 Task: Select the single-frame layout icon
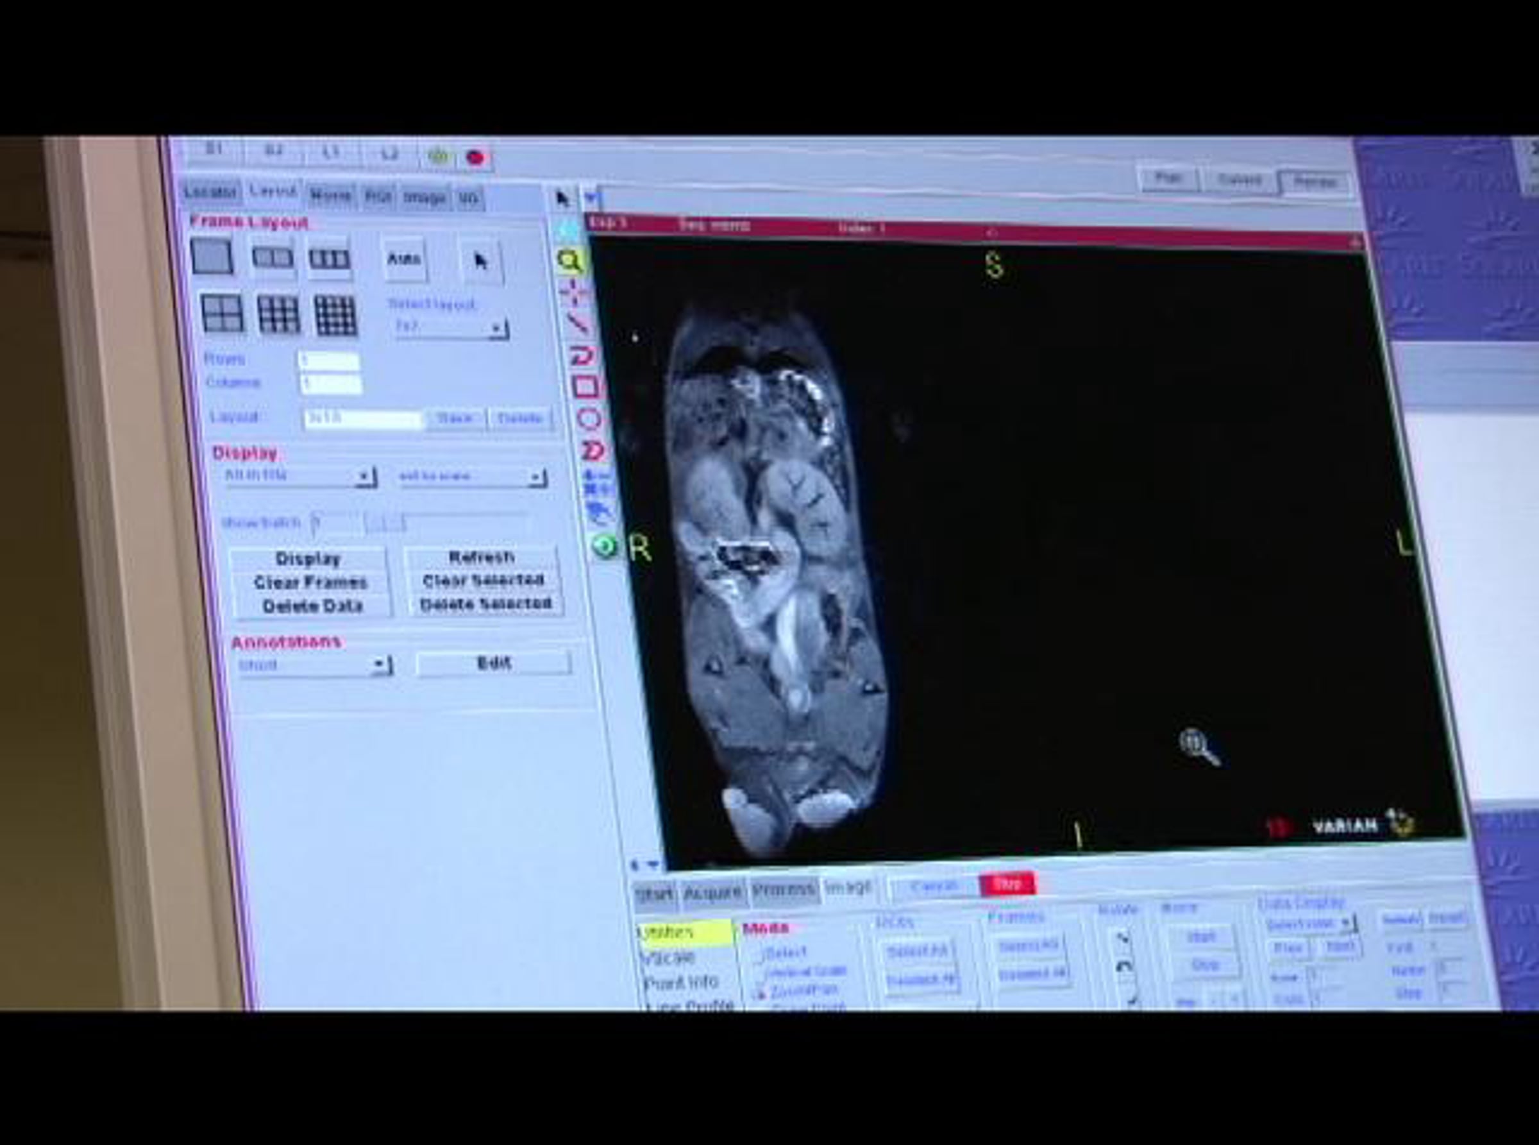coord(212,257)
